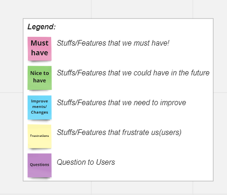Select the pink Must have sticky note
This screenshot has width=227, height=195.
[x=40, y=49]
